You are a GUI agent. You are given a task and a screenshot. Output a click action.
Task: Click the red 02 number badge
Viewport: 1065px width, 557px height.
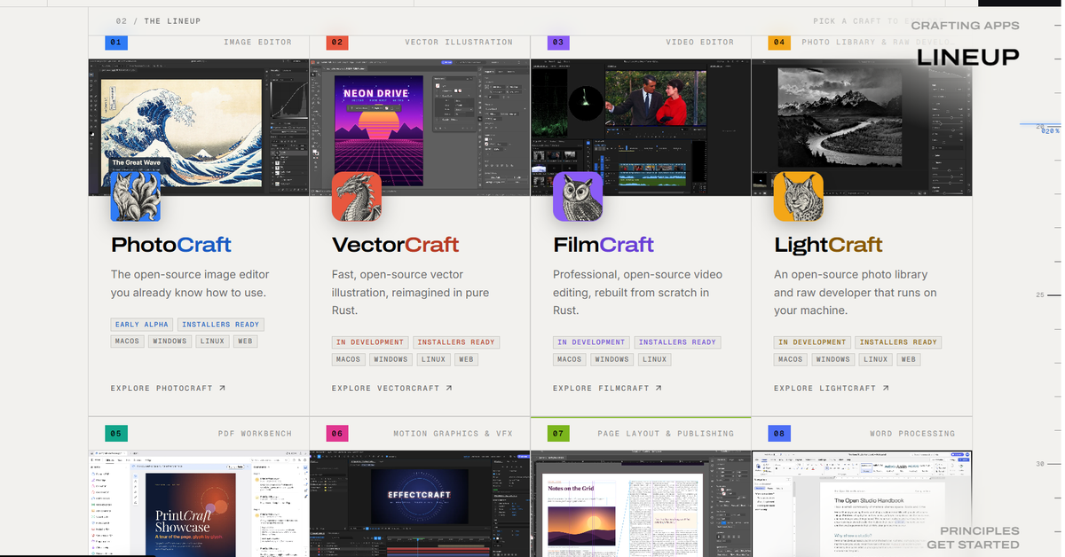click(337, 42)
